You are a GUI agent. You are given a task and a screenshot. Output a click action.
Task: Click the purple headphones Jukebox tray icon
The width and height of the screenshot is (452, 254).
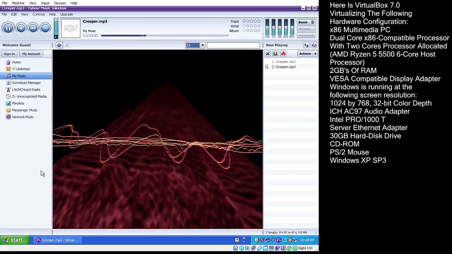tap(279, 240)
